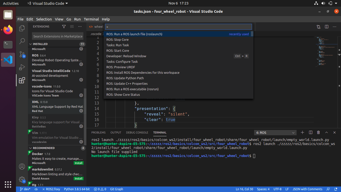Click Search Extensions in Marketplace field
This screenshot has width=341, height=192.
(58, 36)
